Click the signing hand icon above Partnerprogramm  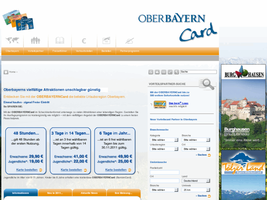pyautogui.click(x=130, y=41)
